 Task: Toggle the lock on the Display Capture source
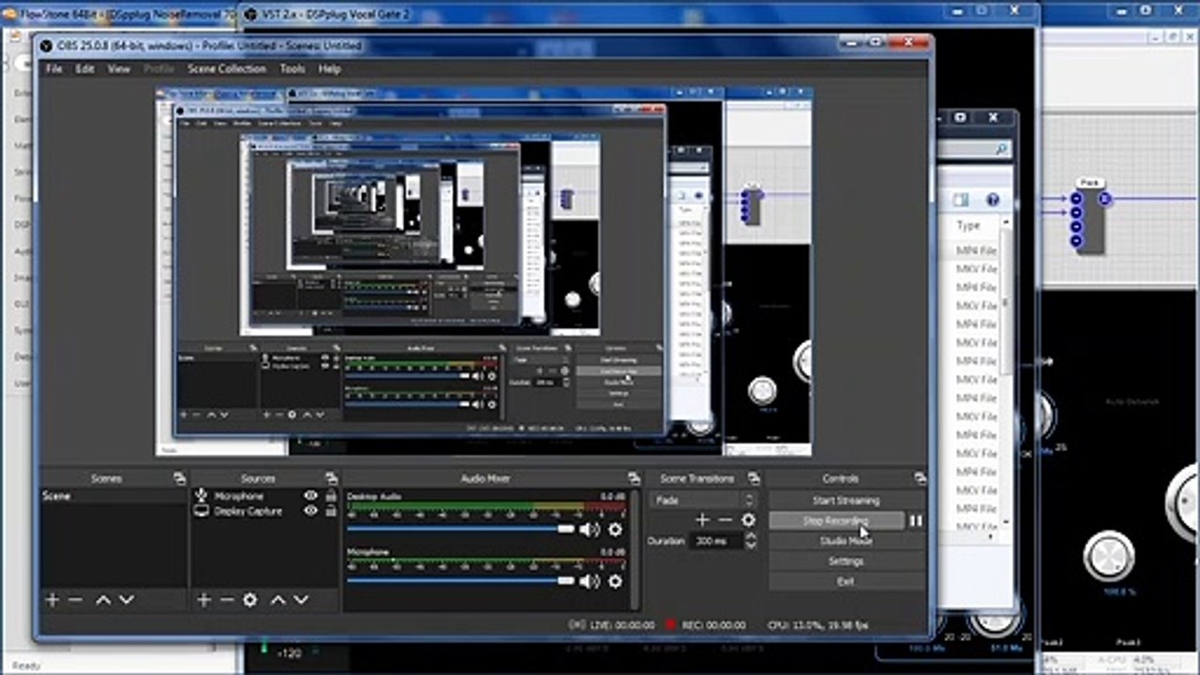tap(331, 511)
